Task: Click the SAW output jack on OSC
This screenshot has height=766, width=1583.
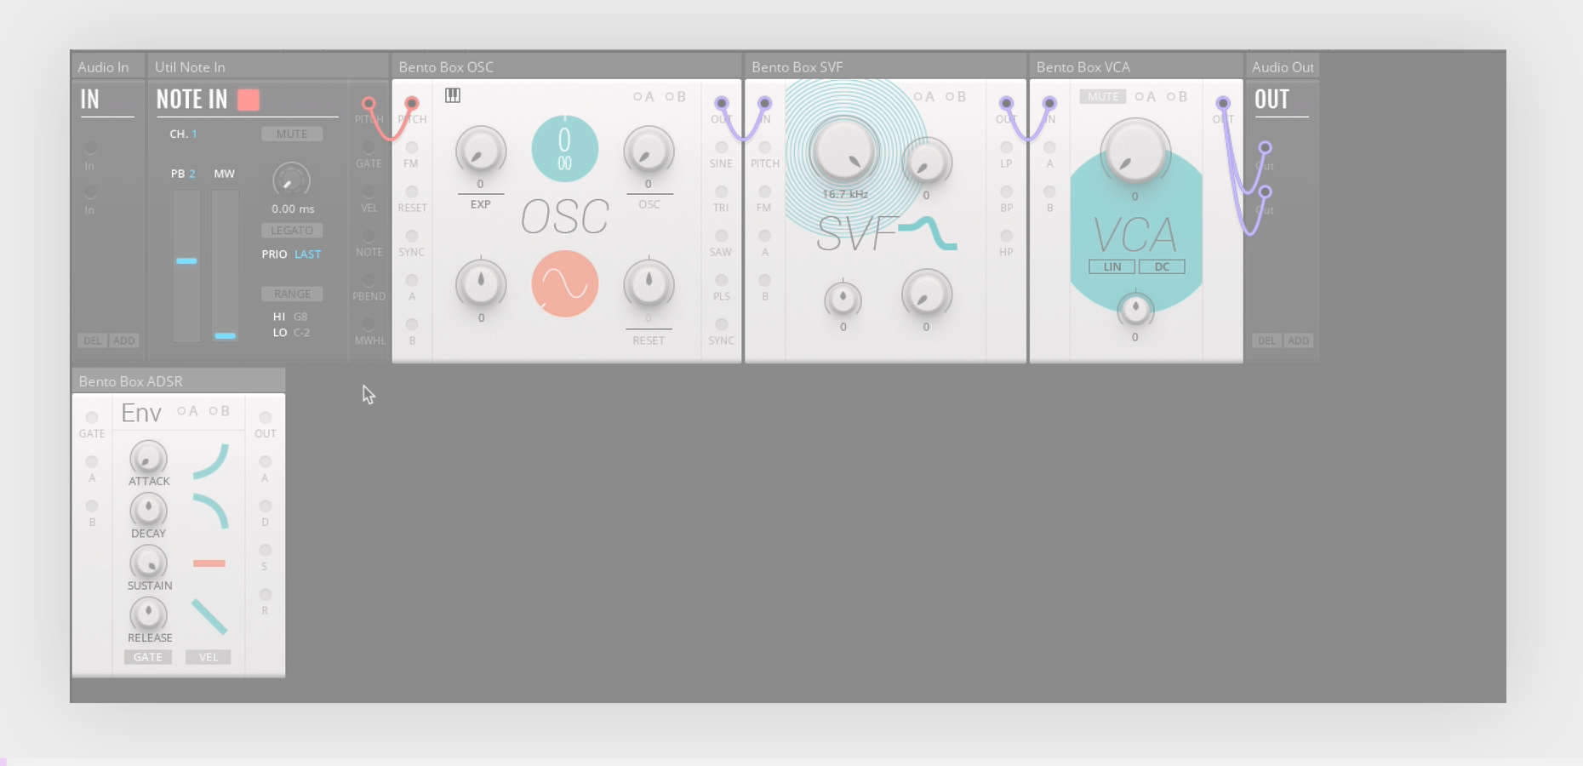Action: (722, 237)
